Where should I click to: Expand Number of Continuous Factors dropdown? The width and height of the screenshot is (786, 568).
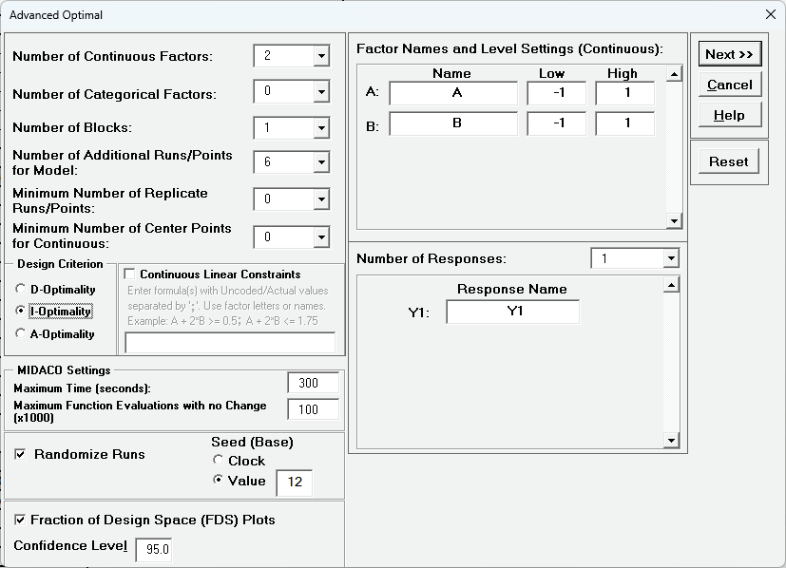(321, 56)
